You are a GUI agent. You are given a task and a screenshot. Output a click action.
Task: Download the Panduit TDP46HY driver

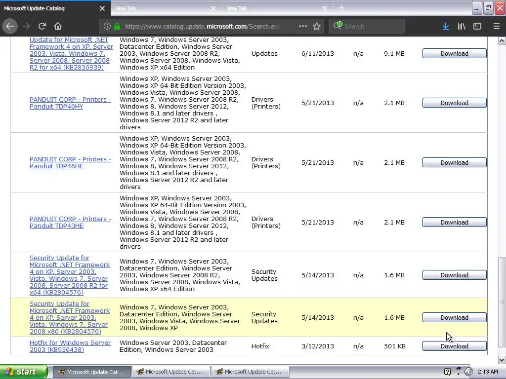point(455,103)
